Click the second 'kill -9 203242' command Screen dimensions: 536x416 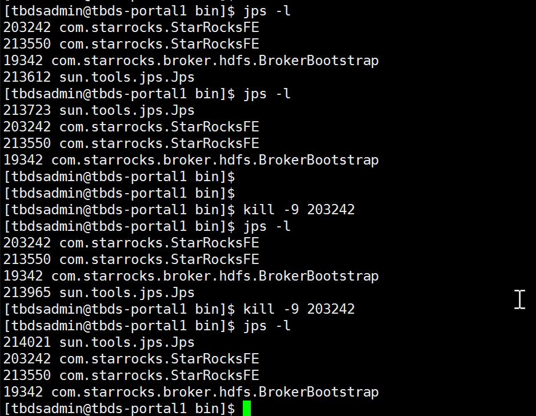(x=299, y=309)
